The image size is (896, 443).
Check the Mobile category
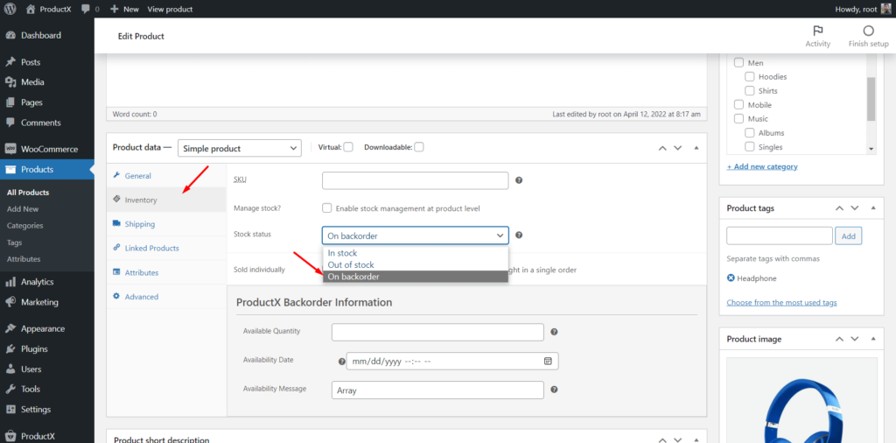coord(738,105)
